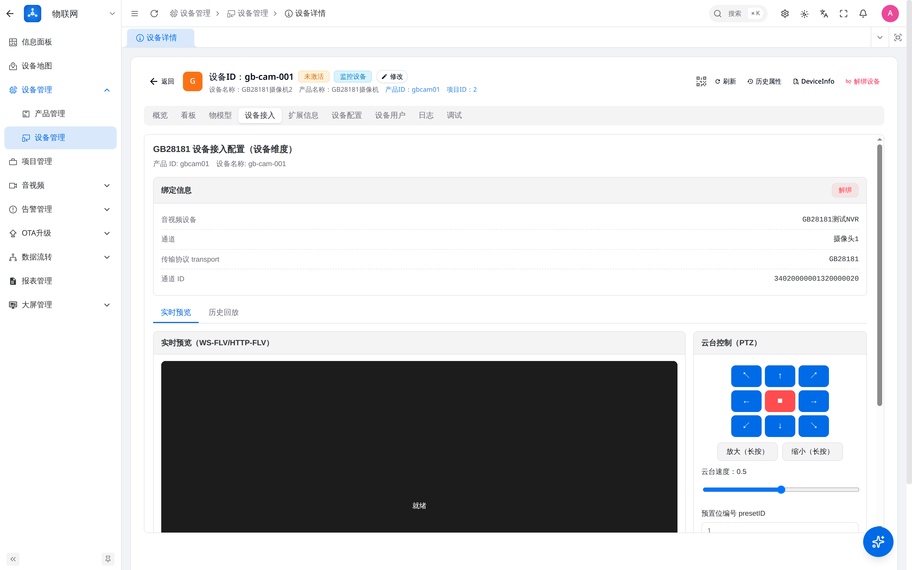Move PTZ camera left

click(x=746, y=401)
